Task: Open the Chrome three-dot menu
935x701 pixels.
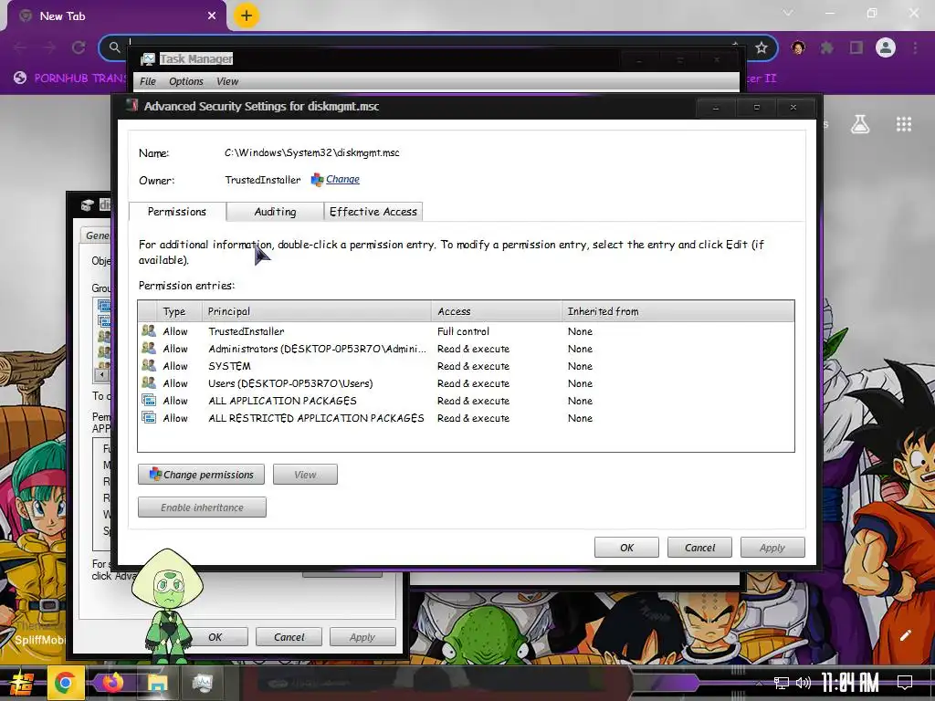Action: [915, 47]
